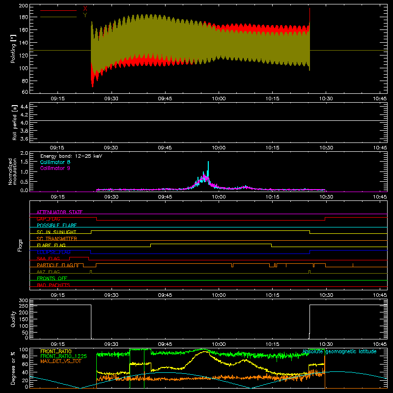
Task: Click the FLARE_FLAG label
Action: pyautogui.click(x=51, y=245)
